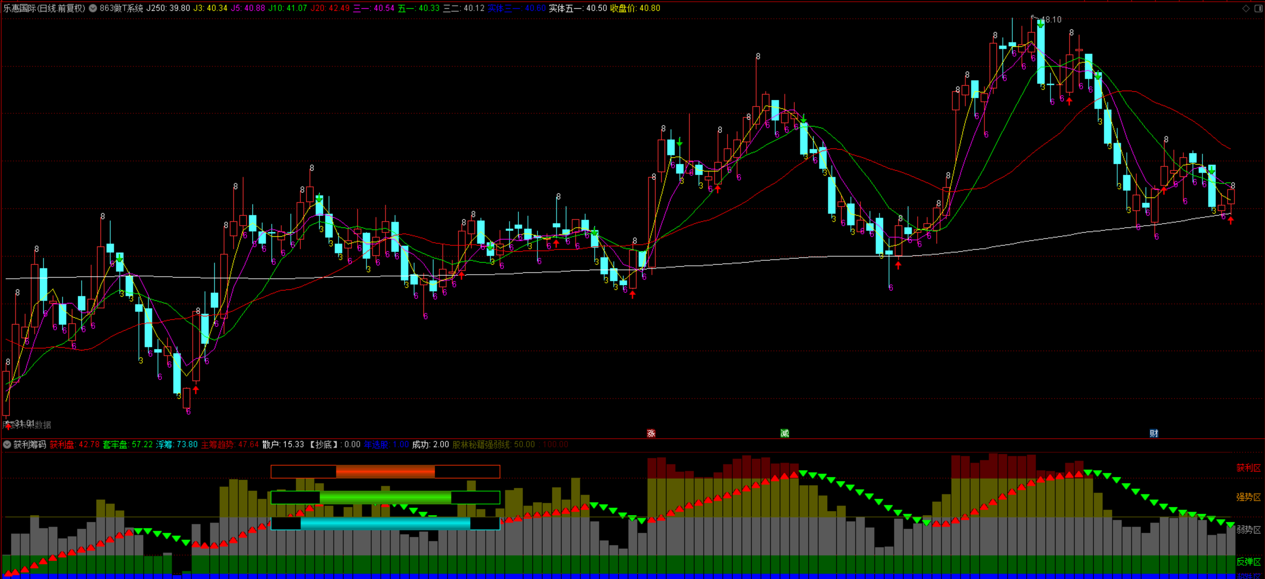The width and height of the screenshot is (1265, 579).
Task: Click the 弱势区 zone label
Action: (1248, 530)
